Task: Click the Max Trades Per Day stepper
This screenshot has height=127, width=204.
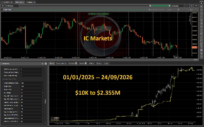Action: click(x=42, y=75)
